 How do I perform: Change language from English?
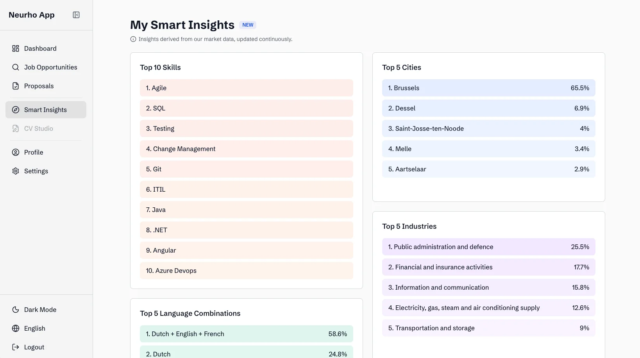(x=46, y=328)
